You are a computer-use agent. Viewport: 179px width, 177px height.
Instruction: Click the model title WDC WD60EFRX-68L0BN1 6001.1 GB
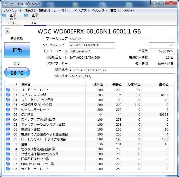tap(89, 31)
